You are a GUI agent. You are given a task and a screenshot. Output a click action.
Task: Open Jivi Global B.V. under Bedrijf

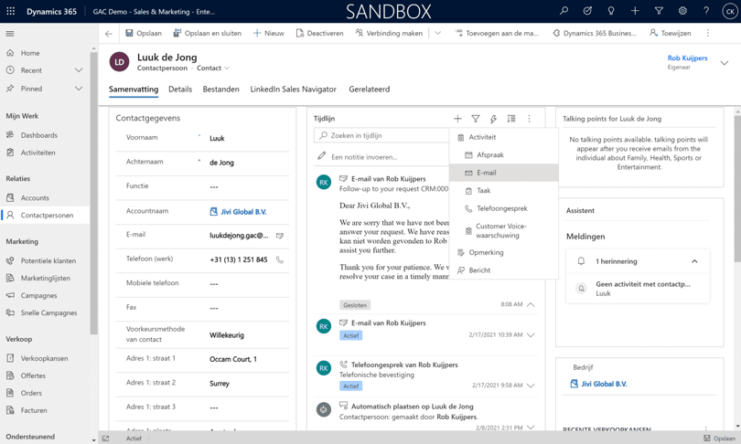(604, 384)
